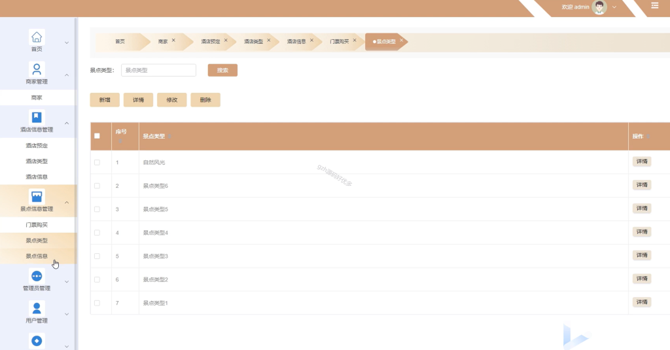Focus the 景点类型 search input field

pos(158,70)
